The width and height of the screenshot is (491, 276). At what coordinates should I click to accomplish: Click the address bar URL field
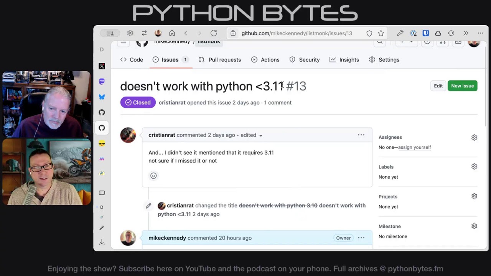(307, 33)
